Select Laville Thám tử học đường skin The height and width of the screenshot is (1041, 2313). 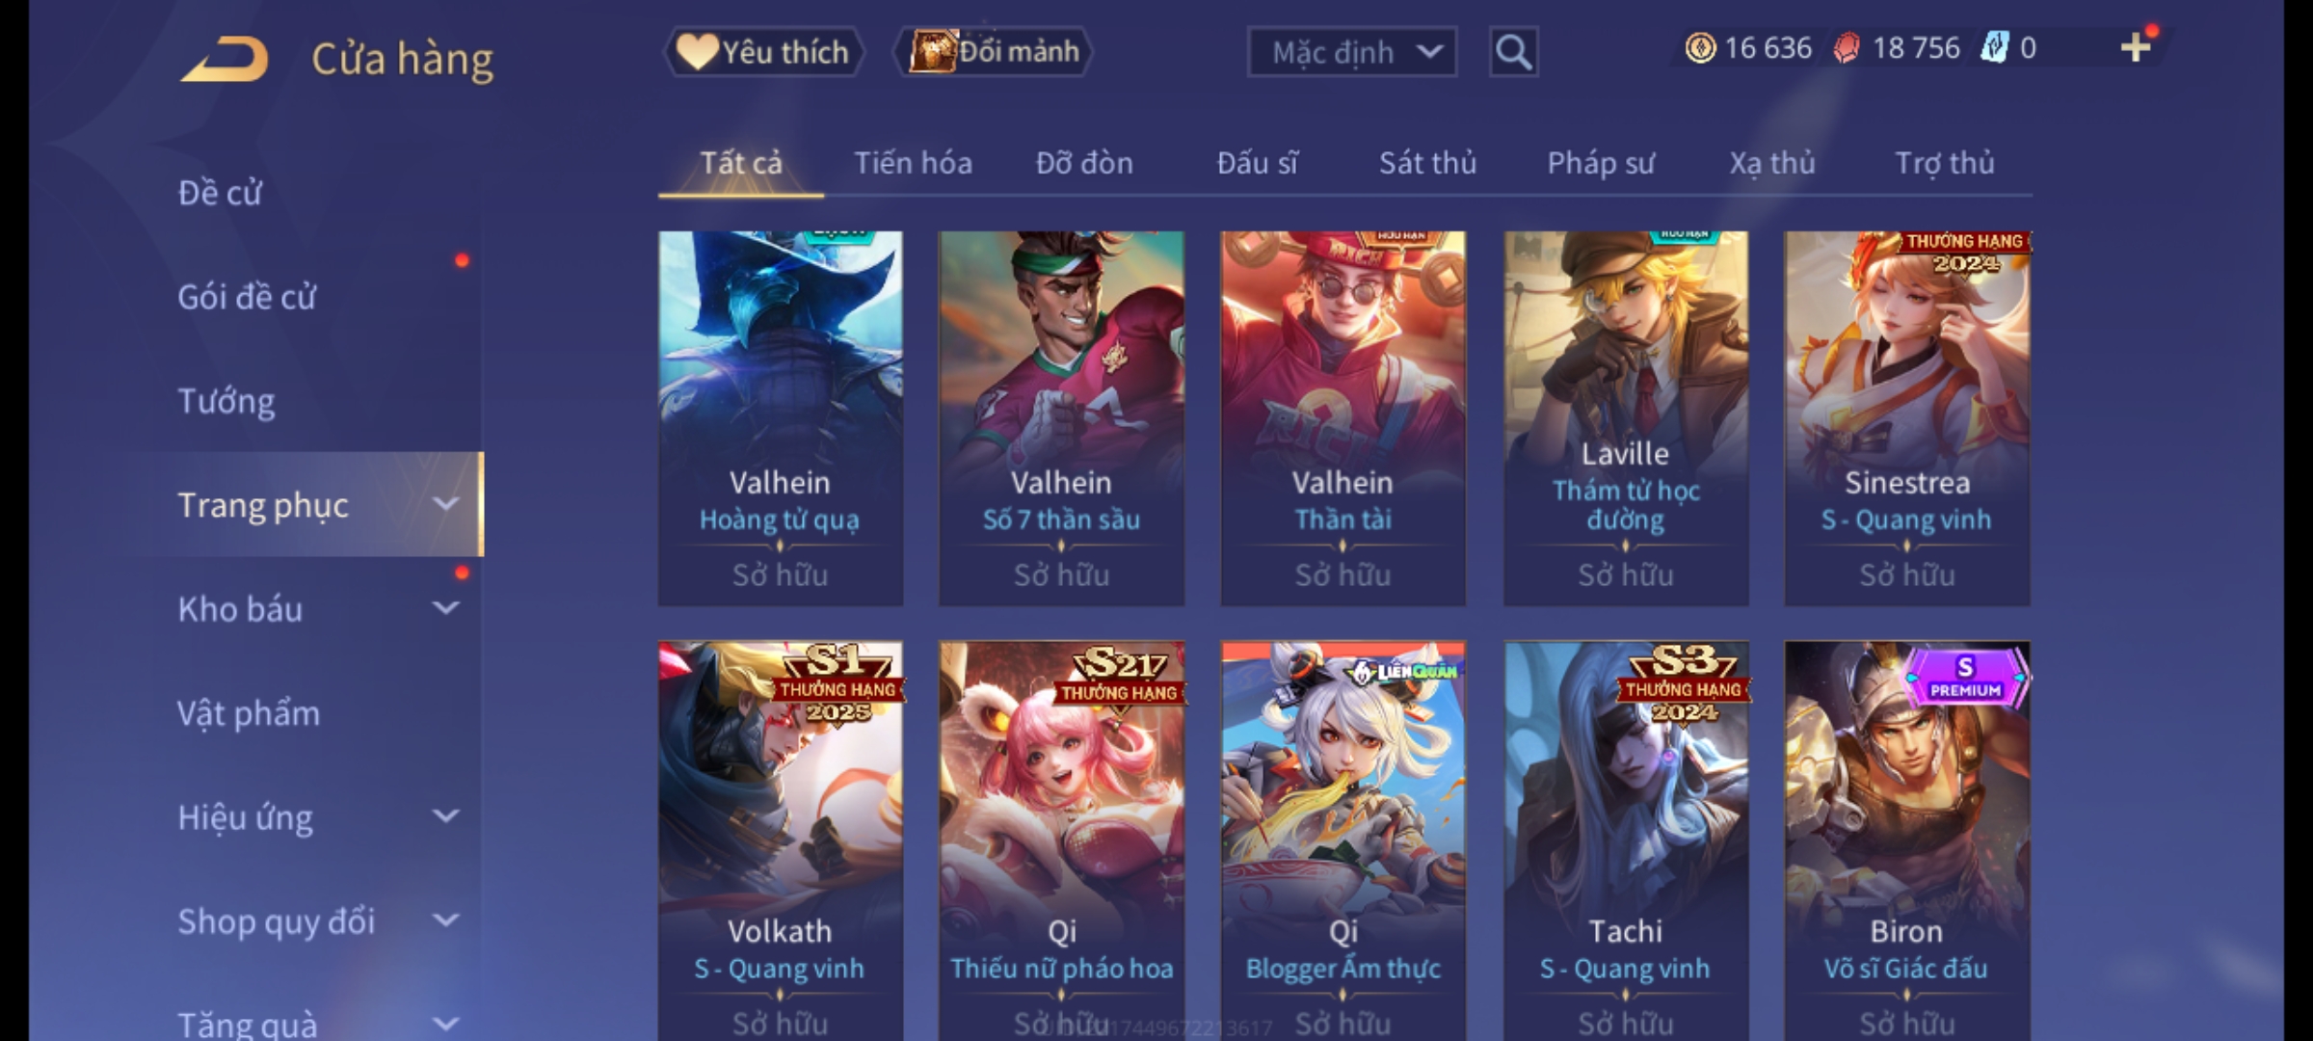pos(1626,418)
